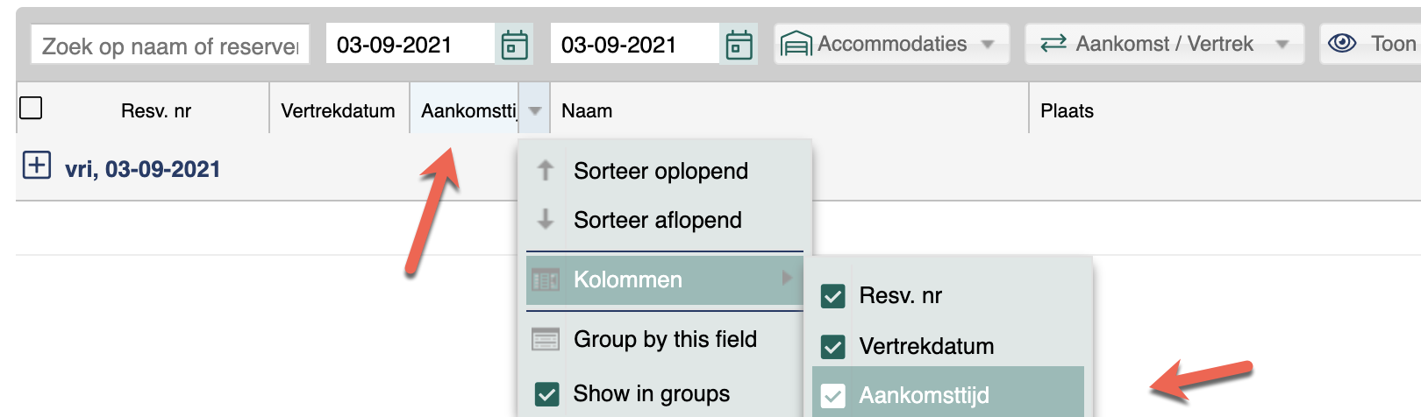
Task: Toggle the select-all checkbox in the header
Action: (x=31, y=108)
